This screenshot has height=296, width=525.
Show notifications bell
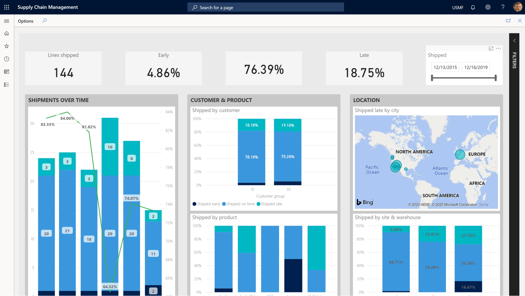point(473,7)
